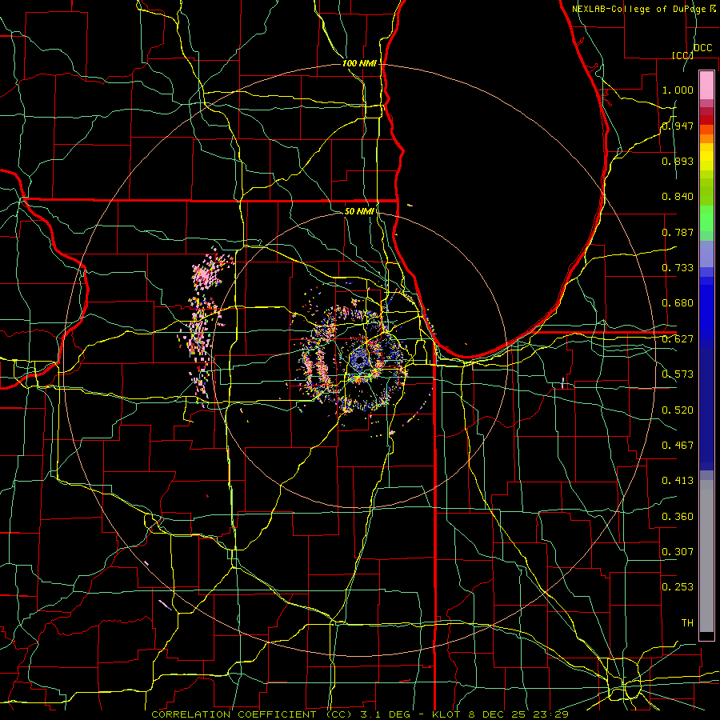Viewport: 720px width, 720px height.
Task: Click the 1.000 scale value
Action: pyautogui.click(x=678, y=90)
